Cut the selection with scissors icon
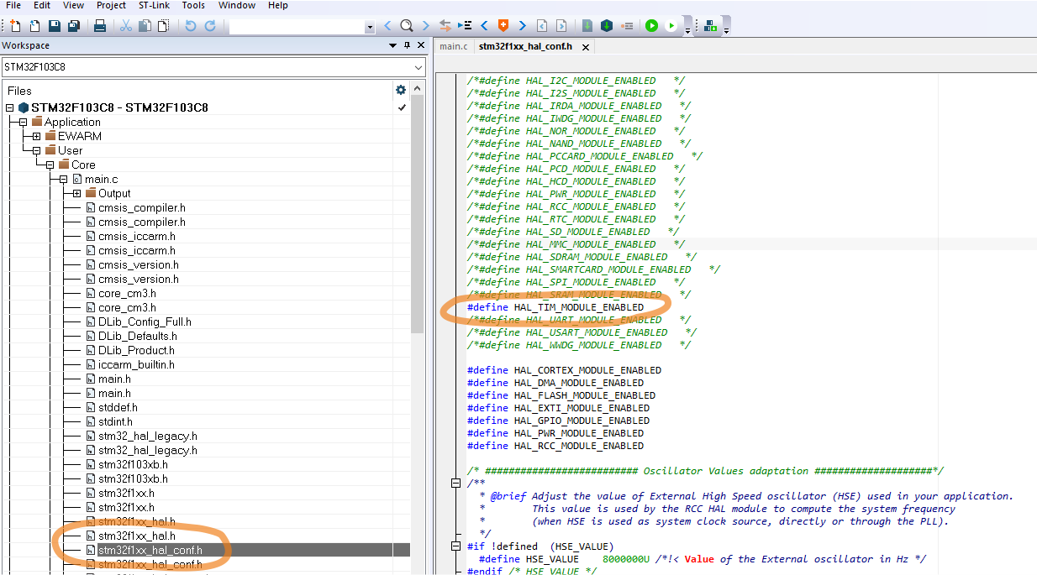Screen dimensions: 1037x575 tap(125, 26)
